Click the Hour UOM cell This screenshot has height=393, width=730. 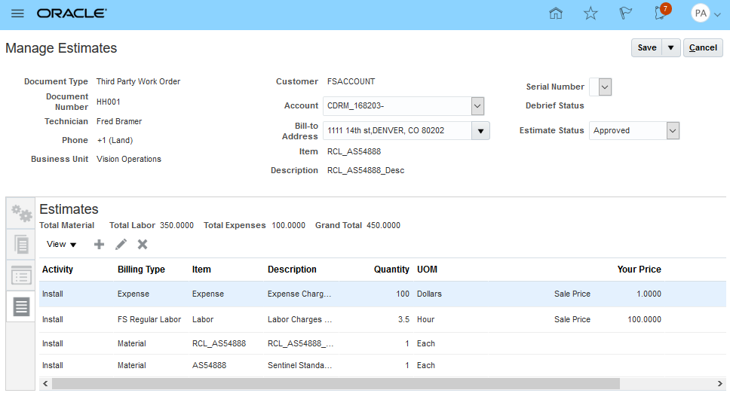[425, 320]
